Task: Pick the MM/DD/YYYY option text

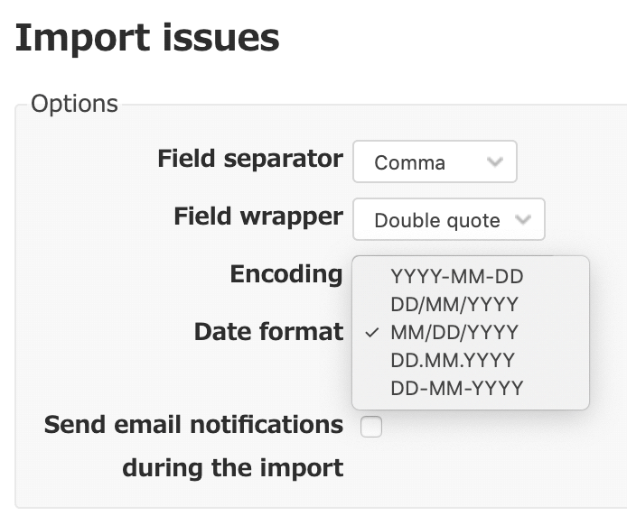Action: point(454,332)
